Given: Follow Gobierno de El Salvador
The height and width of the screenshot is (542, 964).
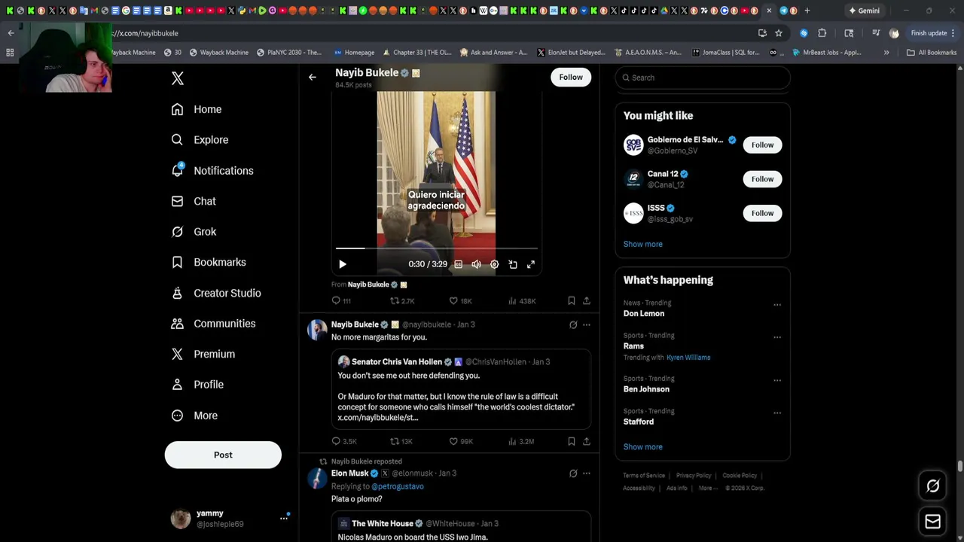Looking at the screenshot, I should [762, 145].
